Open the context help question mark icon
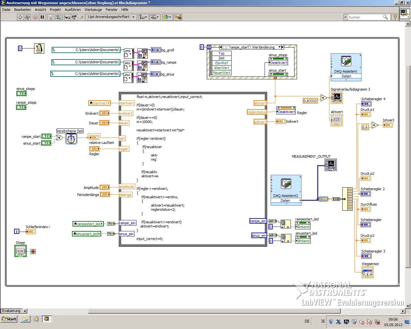 [395, 17]
